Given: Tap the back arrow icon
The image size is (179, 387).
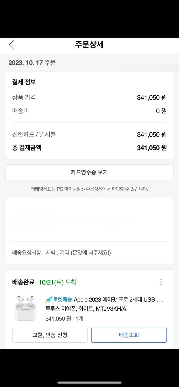Looking at the screenshot, I should 11,45.
